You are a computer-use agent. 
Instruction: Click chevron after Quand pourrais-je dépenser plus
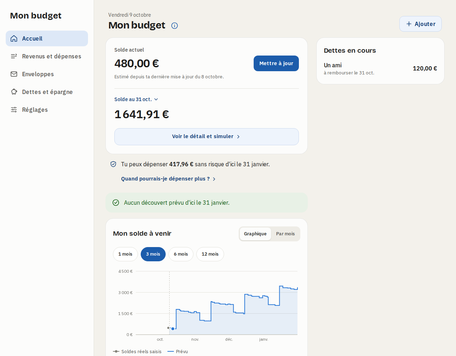[214, 179]
